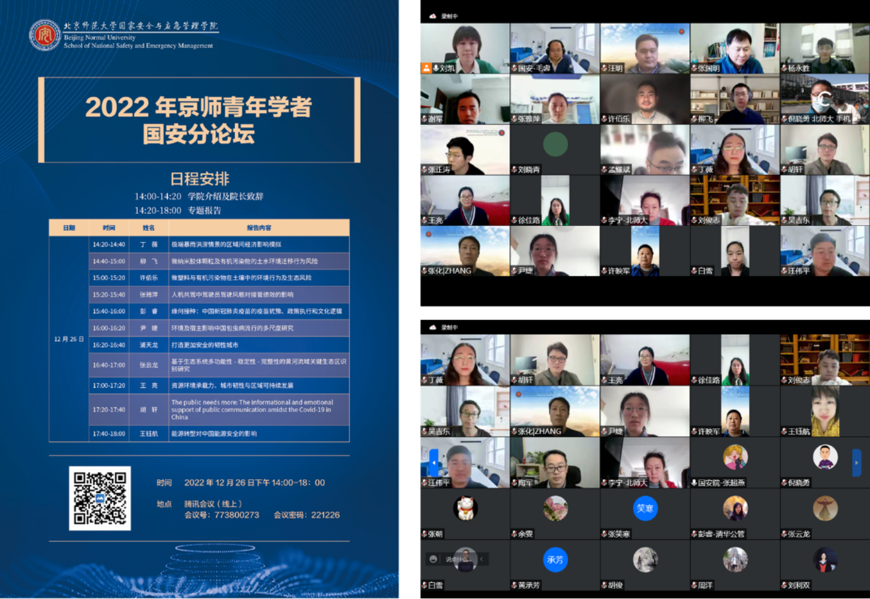Click the microphone icon beside 刘凯's name
Screen dimensions: 870x599
[x=436, y=68]
